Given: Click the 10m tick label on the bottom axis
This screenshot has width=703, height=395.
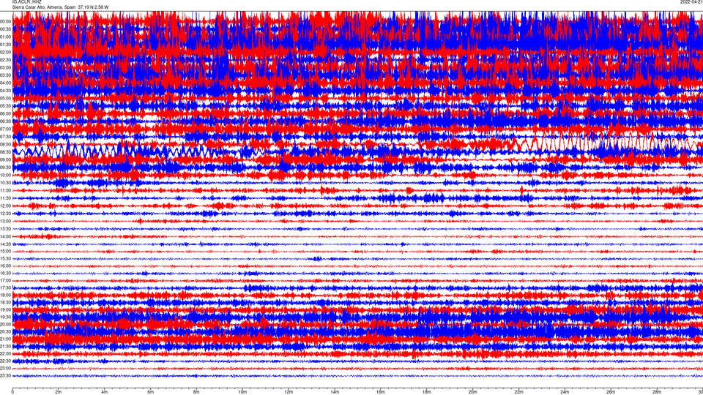Looking at the screenshot, I should pyautogui.click(x=242, y=391).
